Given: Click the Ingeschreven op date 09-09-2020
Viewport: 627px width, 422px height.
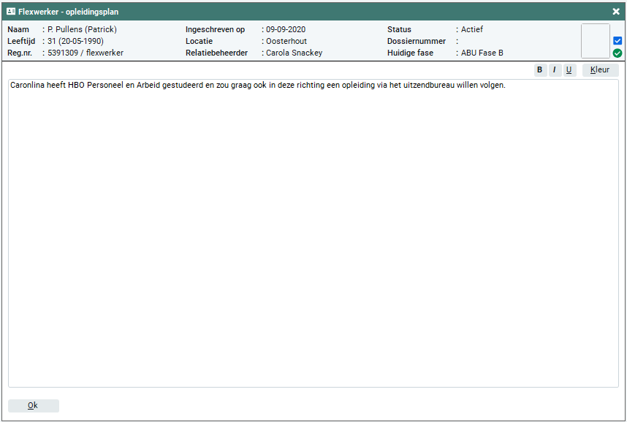Looking at the screenshot, I should [286, 29].
